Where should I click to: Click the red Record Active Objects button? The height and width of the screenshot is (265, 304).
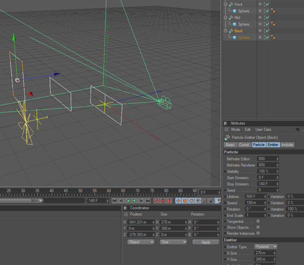pos(157,201)
